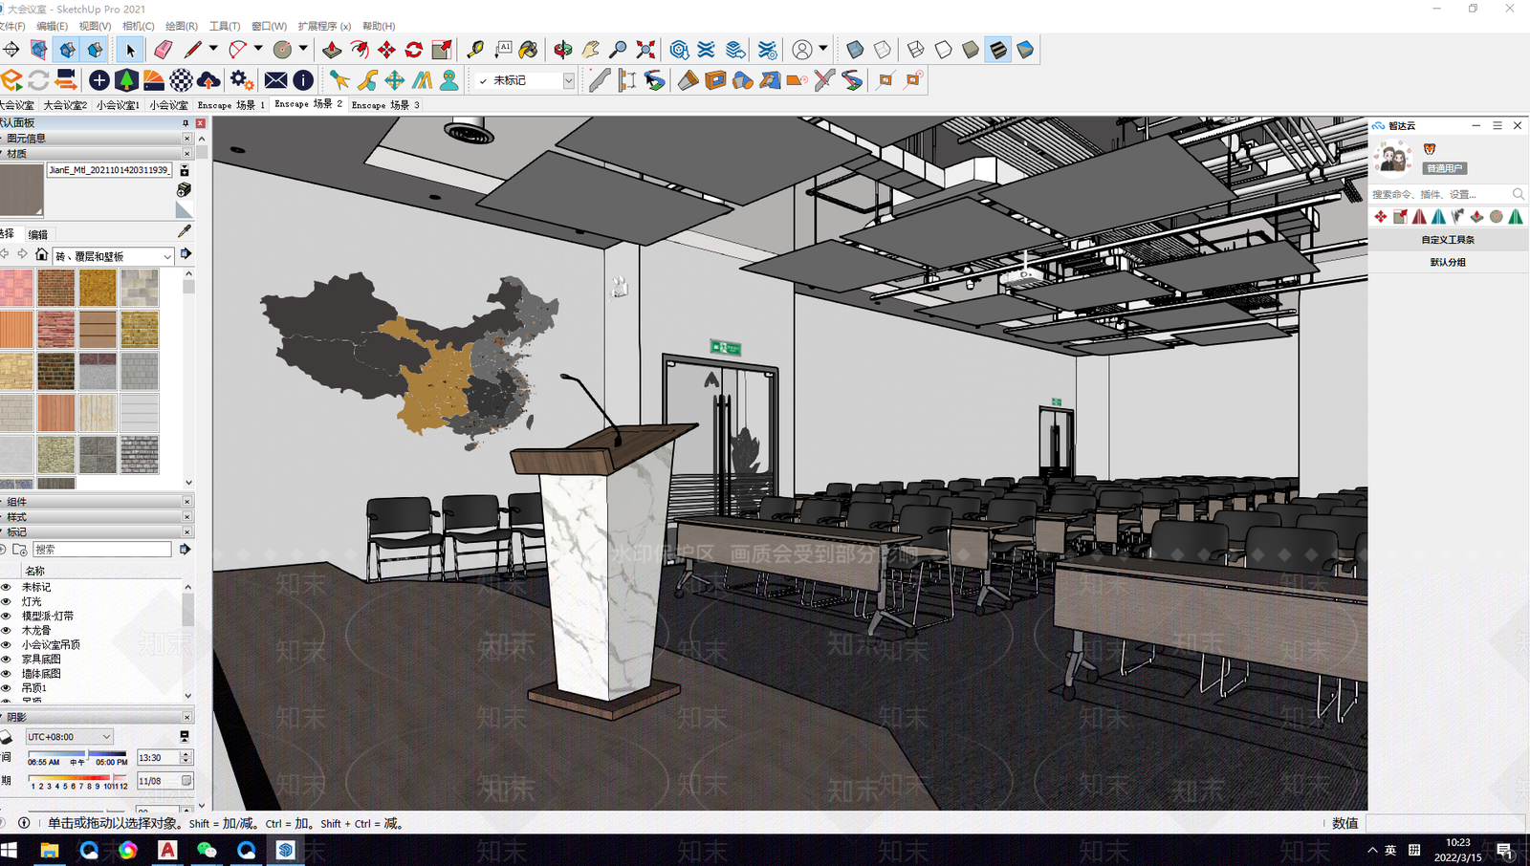The image size is (1530, 866).
Task: Select Shaded with Textures style
Action: pos(998,50)
